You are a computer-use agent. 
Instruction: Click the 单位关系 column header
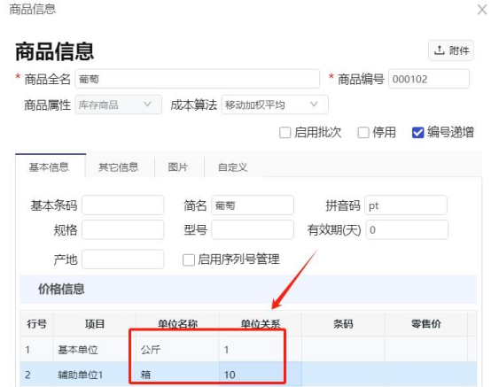(261, 323)
